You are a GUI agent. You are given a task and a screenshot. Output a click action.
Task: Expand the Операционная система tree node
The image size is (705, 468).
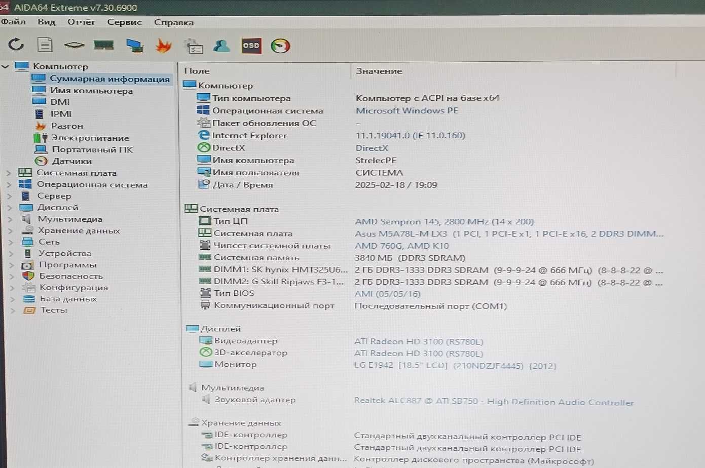tap(9, 184)
